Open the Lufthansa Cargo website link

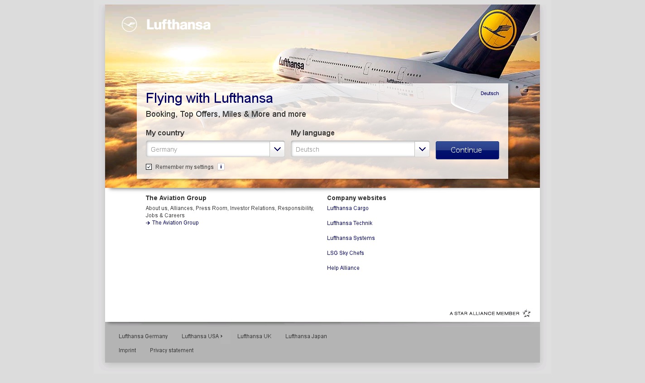(348, 208)
